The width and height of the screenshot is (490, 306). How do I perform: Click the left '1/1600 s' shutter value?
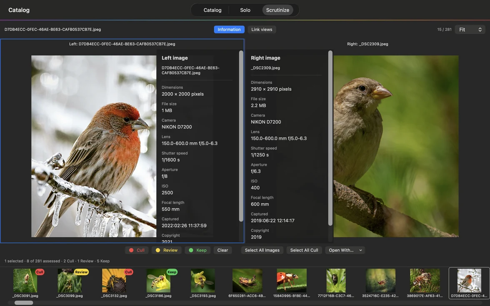(x=171, y=160)
